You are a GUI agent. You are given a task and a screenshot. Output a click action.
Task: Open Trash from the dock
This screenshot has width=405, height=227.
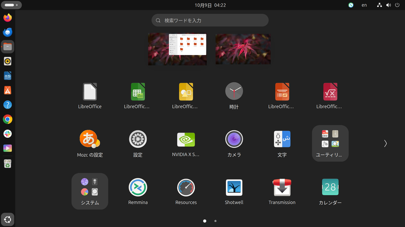(8, 163)
